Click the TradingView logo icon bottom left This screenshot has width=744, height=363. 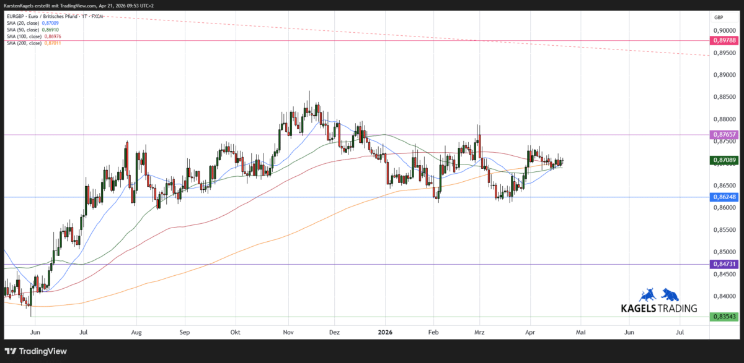pyautogui.click(x=10, y=351)
